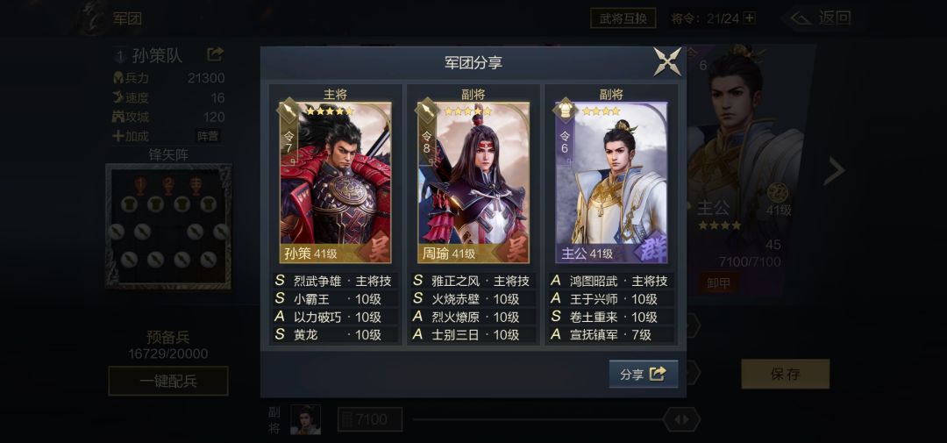Select the 主公 general card
947x443 pixels.
point(611,182)
